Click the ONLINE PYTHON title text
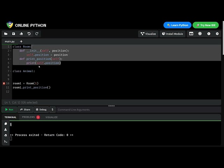This screenshot has height=168, width=224. pos(30,26)
